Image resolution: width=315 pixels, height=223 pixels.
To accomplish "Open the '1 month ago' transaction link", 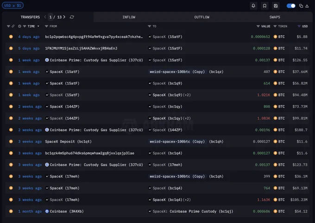I will 30,211.
